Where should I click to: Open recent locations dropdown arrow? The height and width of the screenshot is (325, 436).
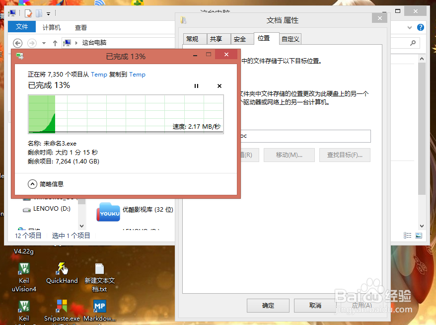44,43
